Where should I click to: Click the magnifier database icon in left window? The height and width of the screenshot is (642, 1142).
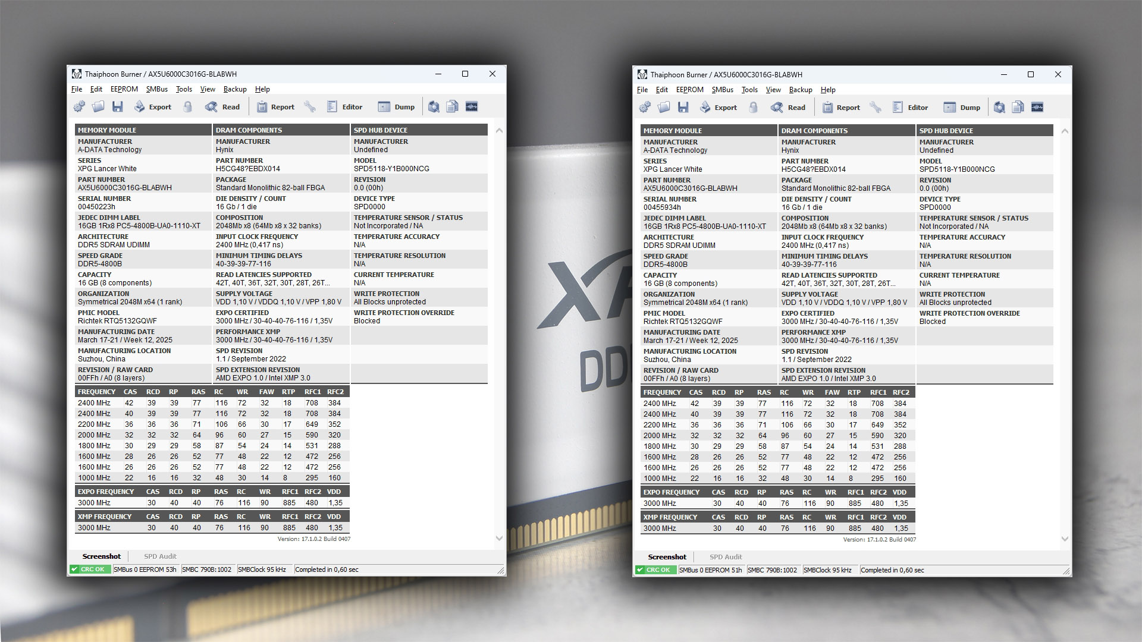[x=434, y=107]
